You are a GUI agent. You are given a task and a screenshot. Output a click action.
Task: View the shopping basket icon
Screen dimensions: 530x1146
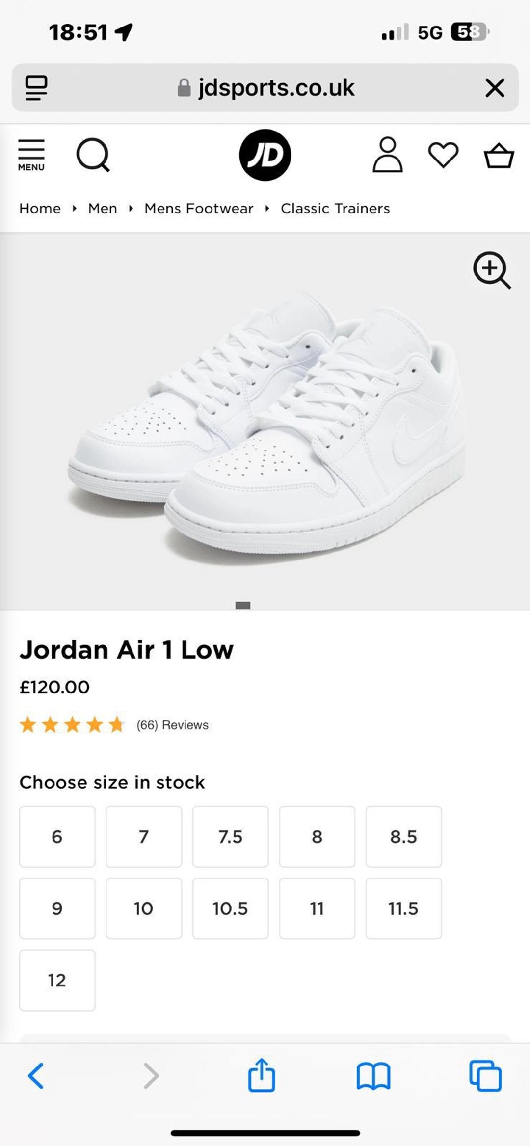pyautogui.click(x=499, y=156)
